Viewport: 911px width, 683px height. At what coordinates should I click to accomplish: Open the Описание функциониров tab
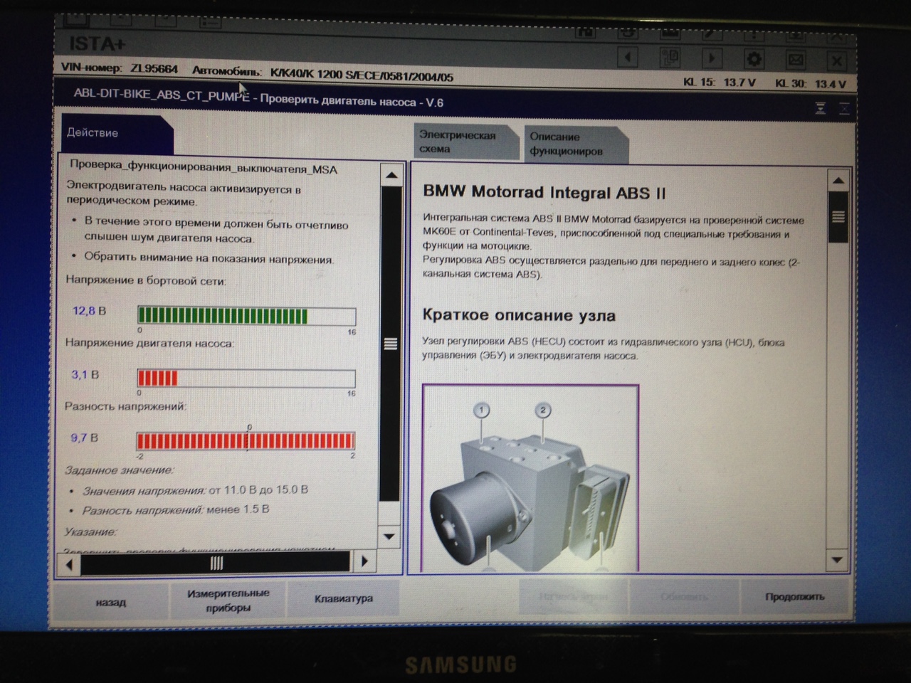pyautogui.click(x=575, y=144)
